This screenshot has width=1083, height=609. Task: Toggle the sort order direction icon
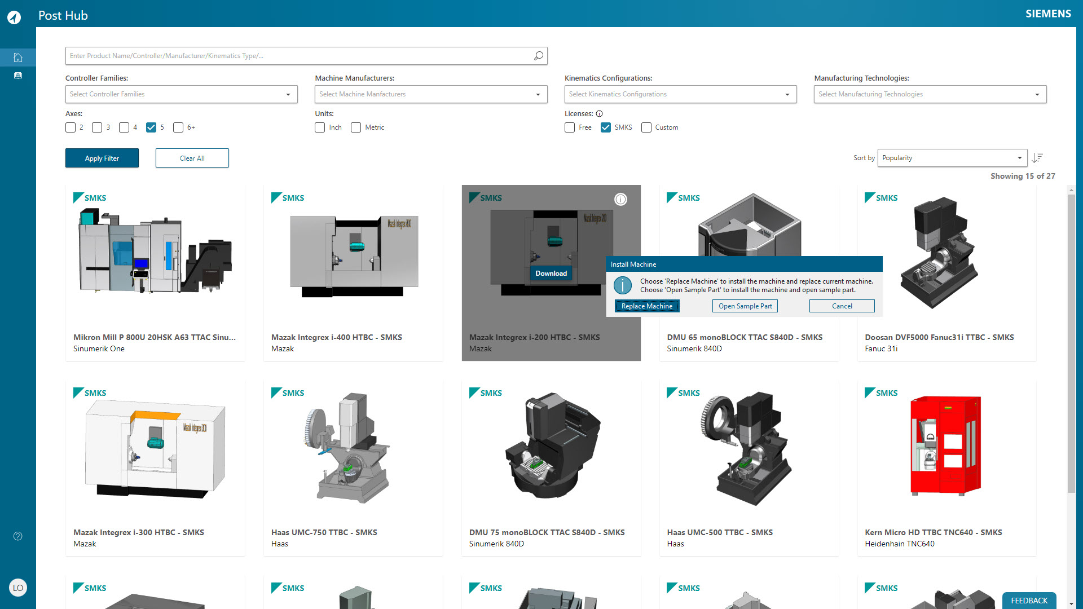(1037, 158)
